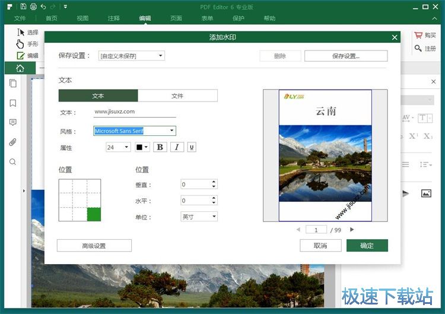Image resolution: width=445 pixels, height=314 pixels.
Task: Close the 添加水印 dialog
Action: tap(395, 37)
